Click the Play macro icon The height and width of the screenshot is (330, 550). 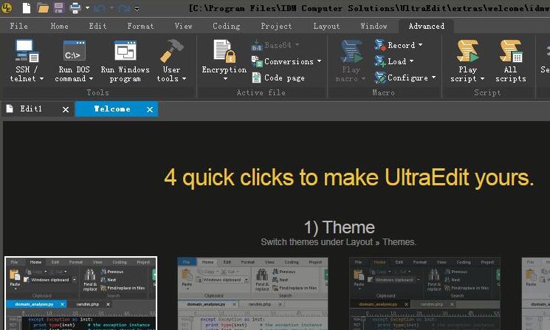point(351,51)
